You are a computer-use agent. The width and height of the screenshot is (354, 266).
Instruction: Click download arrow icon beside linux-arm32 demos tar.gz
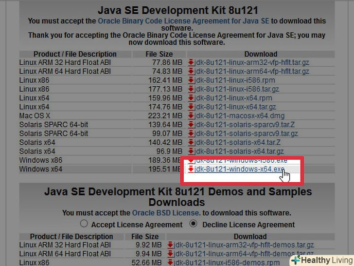coord(170,245)
